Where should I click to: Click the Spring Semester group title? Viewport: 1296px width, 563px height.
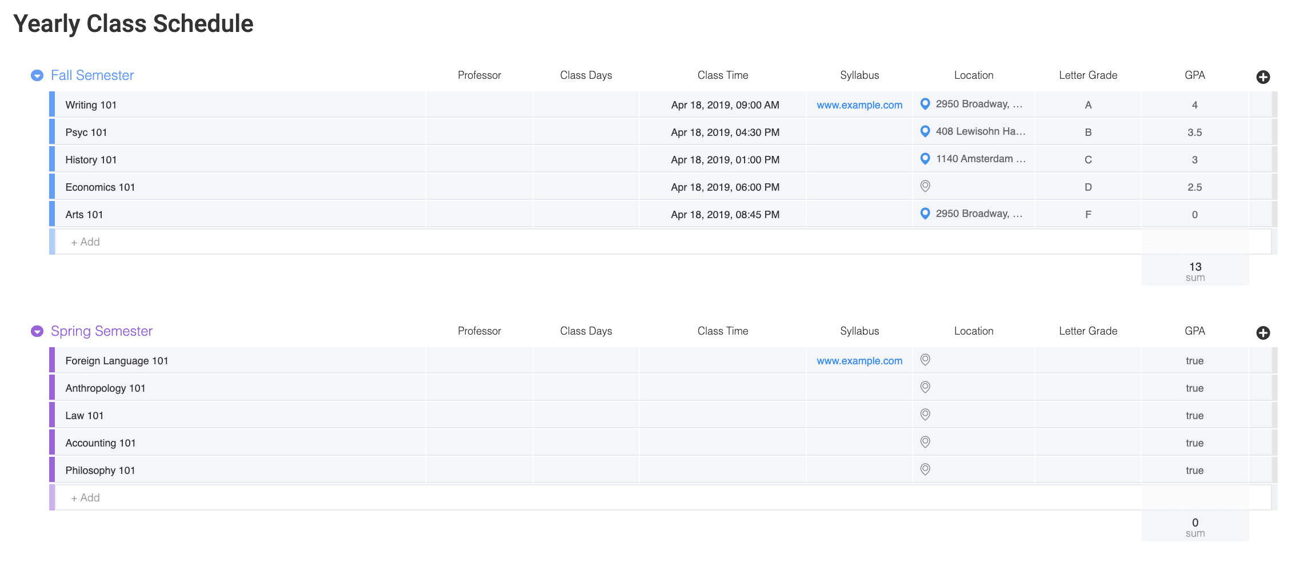pos(102,331)
